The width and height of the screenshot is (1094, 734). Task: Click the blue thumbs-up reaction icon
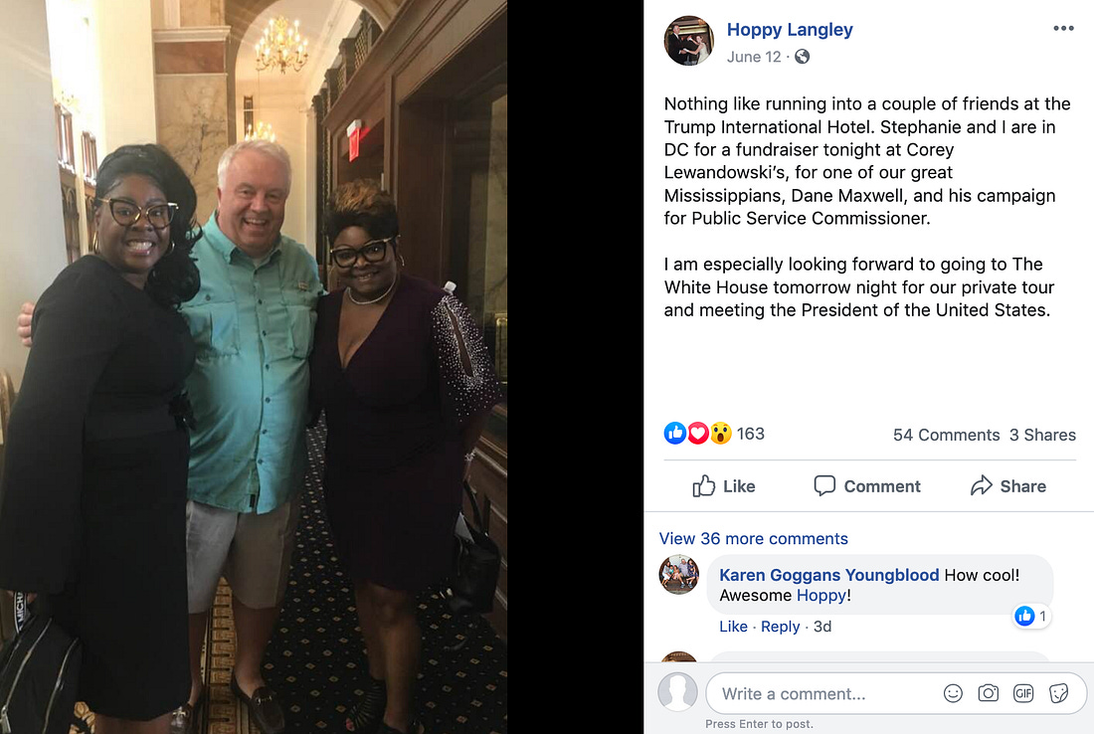tap(674, 434)
